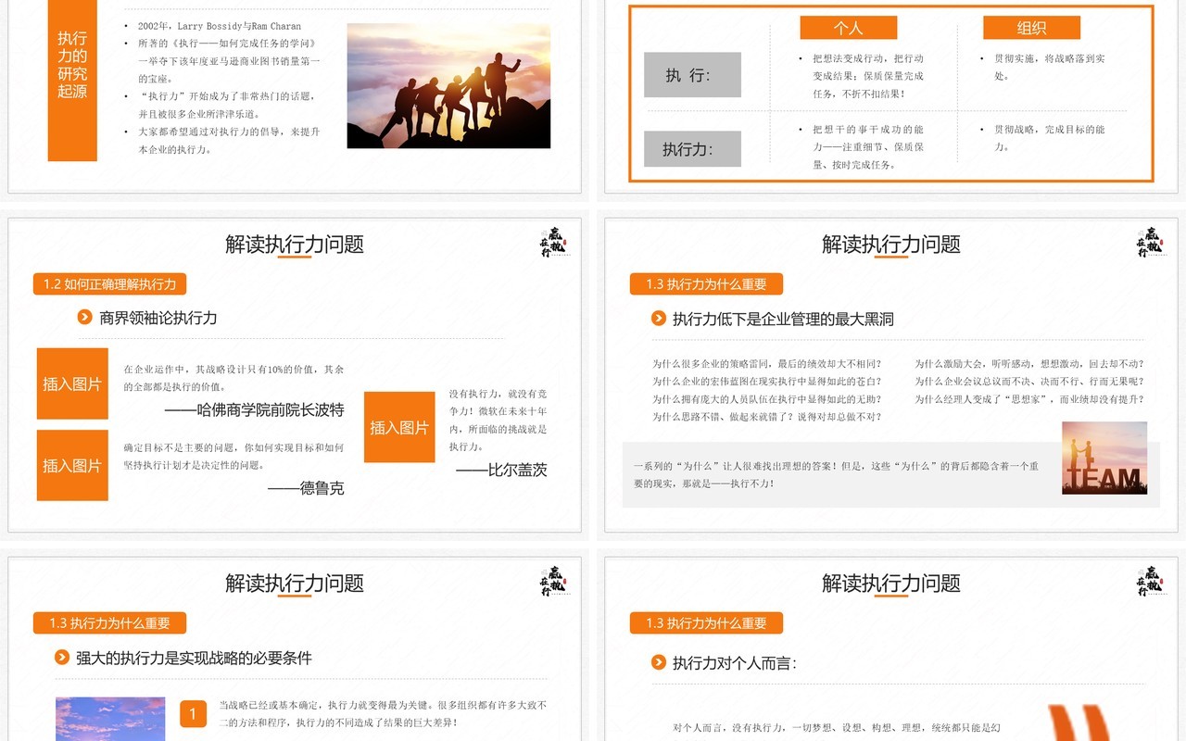Click the pink-cloud sky photo

(x=110, y=719)
